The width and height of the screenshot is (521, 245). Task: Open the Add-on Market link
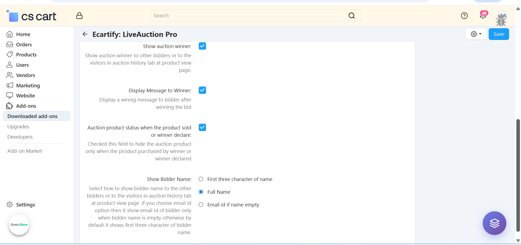tap(25, 151)
